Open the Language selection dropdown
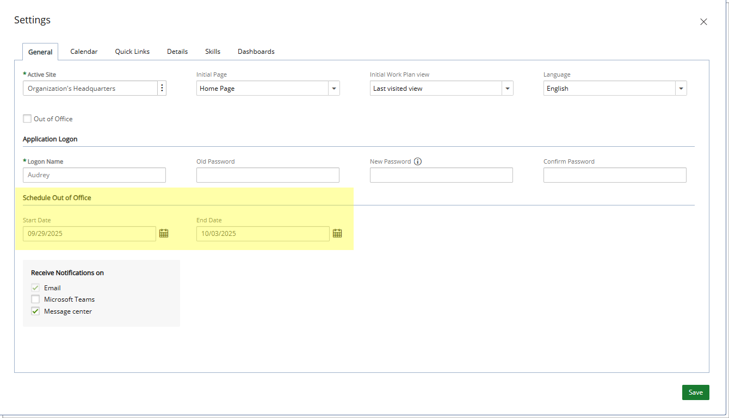The width and height of the screenshot is (729, 418). click(681, 88)
